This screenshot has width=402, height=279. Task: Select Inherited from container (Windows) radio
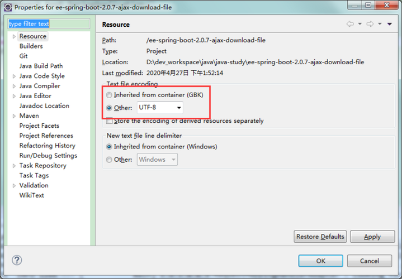click(x=109, y=147)
